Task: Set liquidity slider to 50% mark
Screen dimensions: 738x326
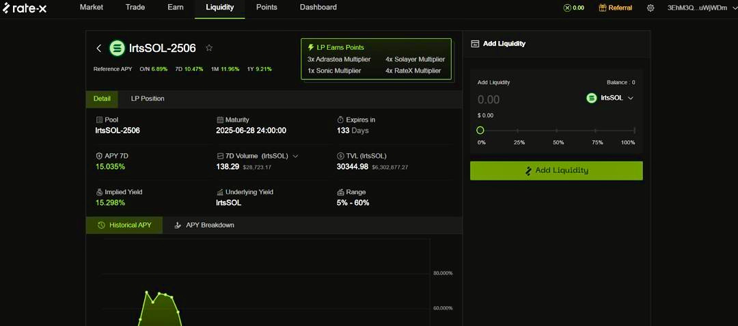Action: click(x=557, y=131)
